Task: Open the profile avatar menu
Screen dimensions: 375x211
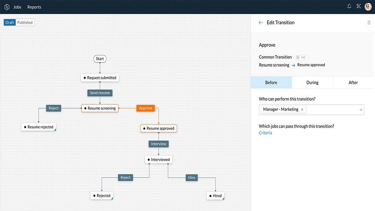Action: [x=368, y=6]
